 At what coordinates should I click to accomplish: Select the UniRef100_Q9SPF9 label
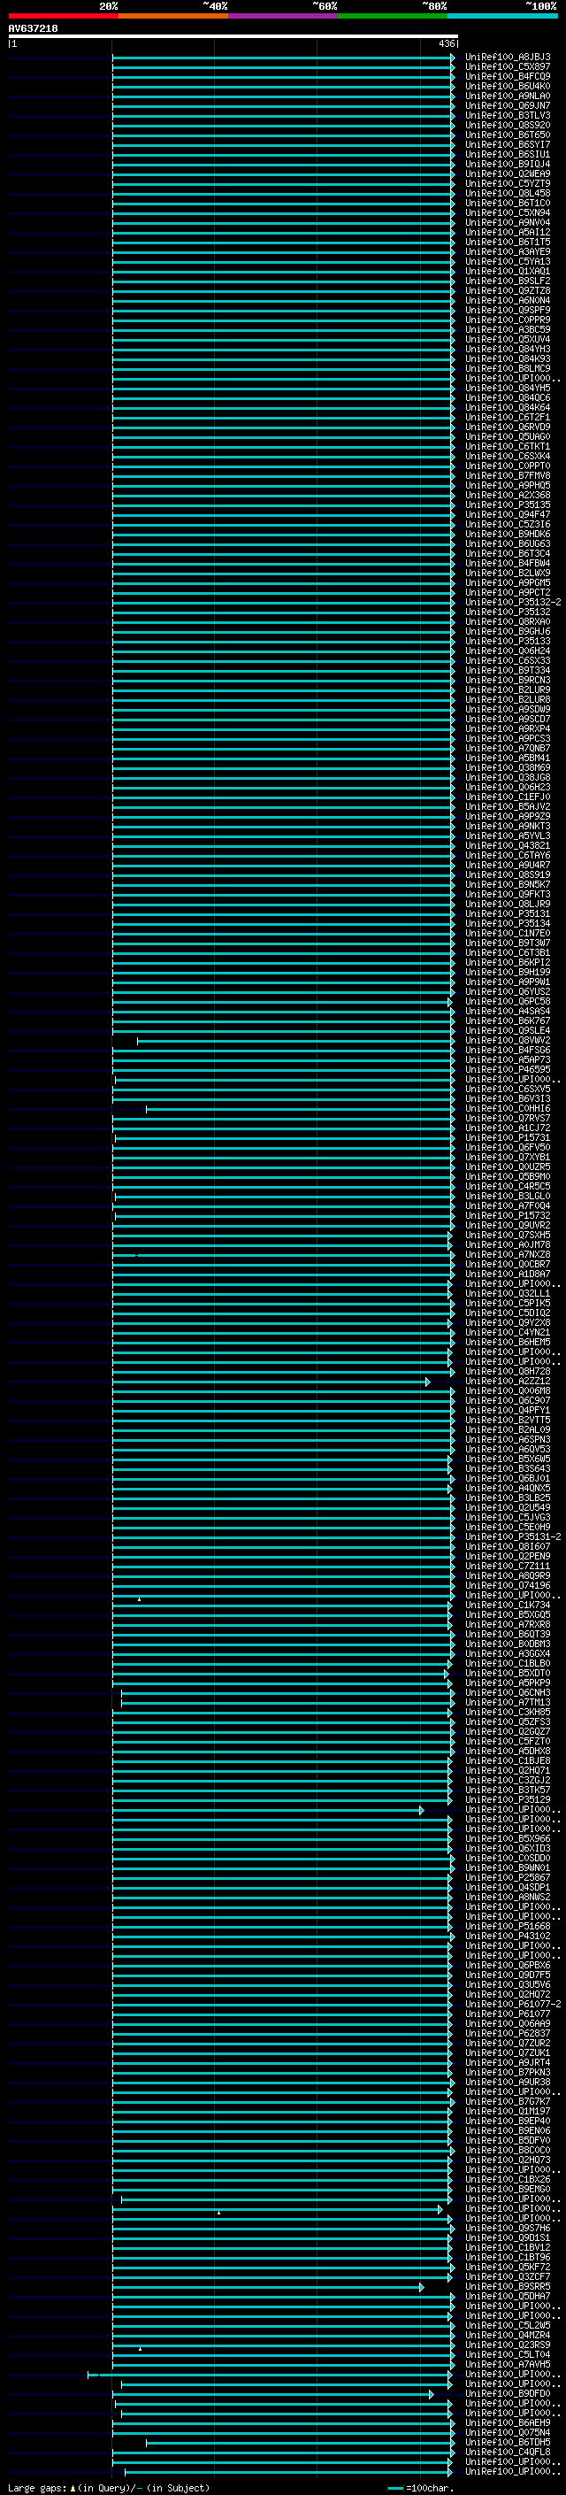(x=507, y=310)
